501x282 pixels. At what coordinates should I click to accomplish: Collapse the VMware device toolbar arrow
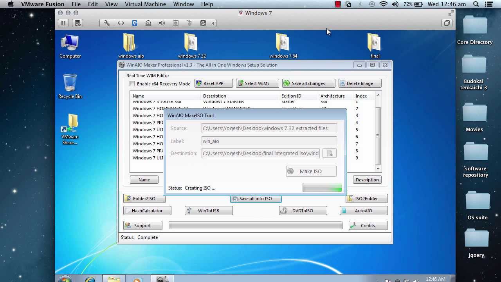point(213,23)
